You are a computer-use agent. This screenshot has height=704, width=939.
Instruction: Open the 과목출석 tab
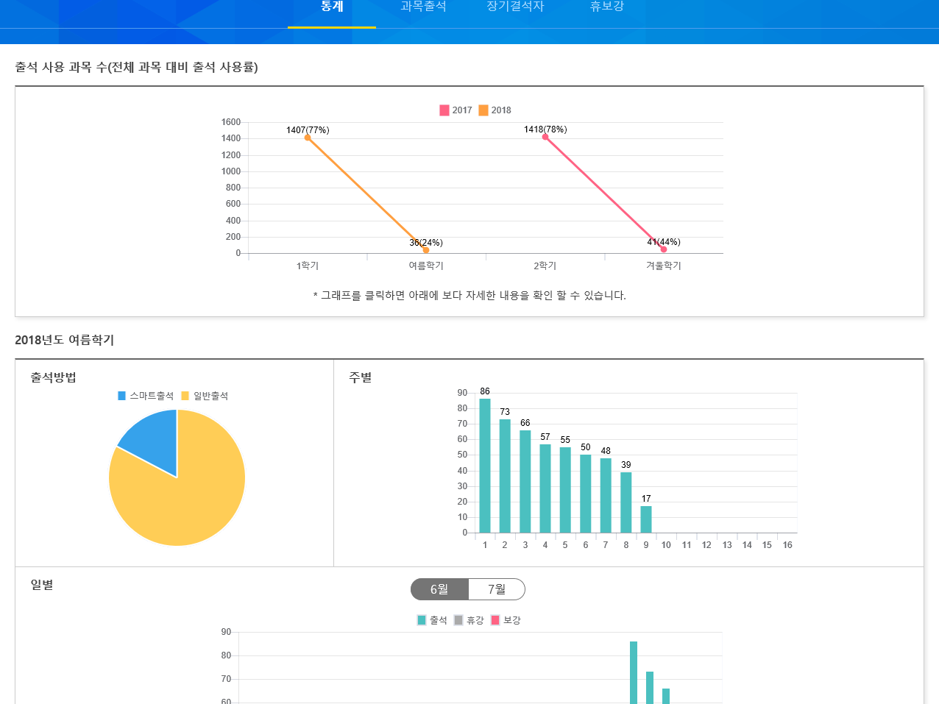[423, 7]
